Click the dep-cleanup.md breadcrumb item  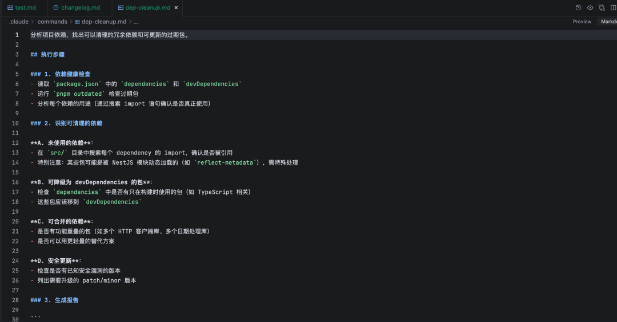[104, 22]
